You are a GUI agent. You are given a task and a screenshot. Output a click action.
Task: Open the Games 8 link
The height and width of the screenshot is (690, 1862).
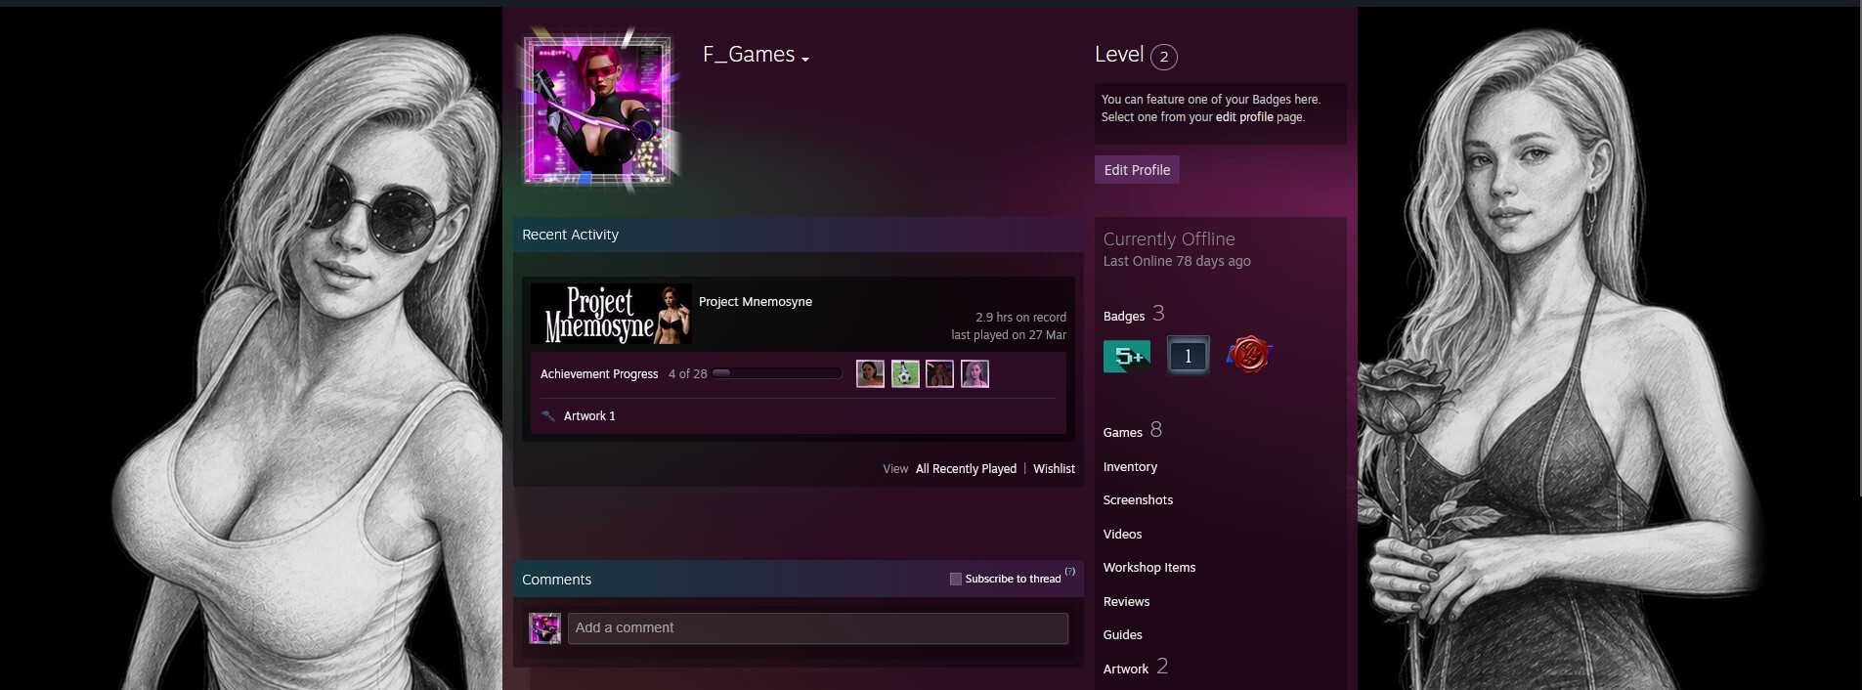coord(1133,431)
